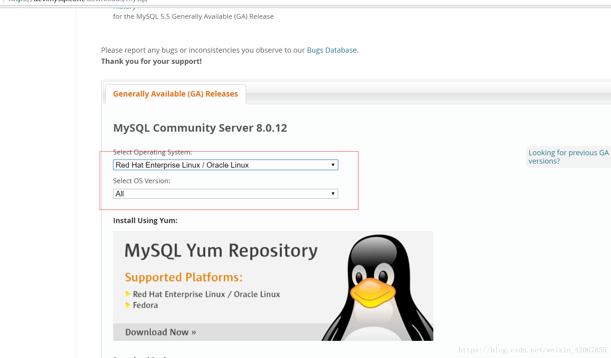Open the Select OS Version dropdown
611x358 pixels.
(226, 194)
